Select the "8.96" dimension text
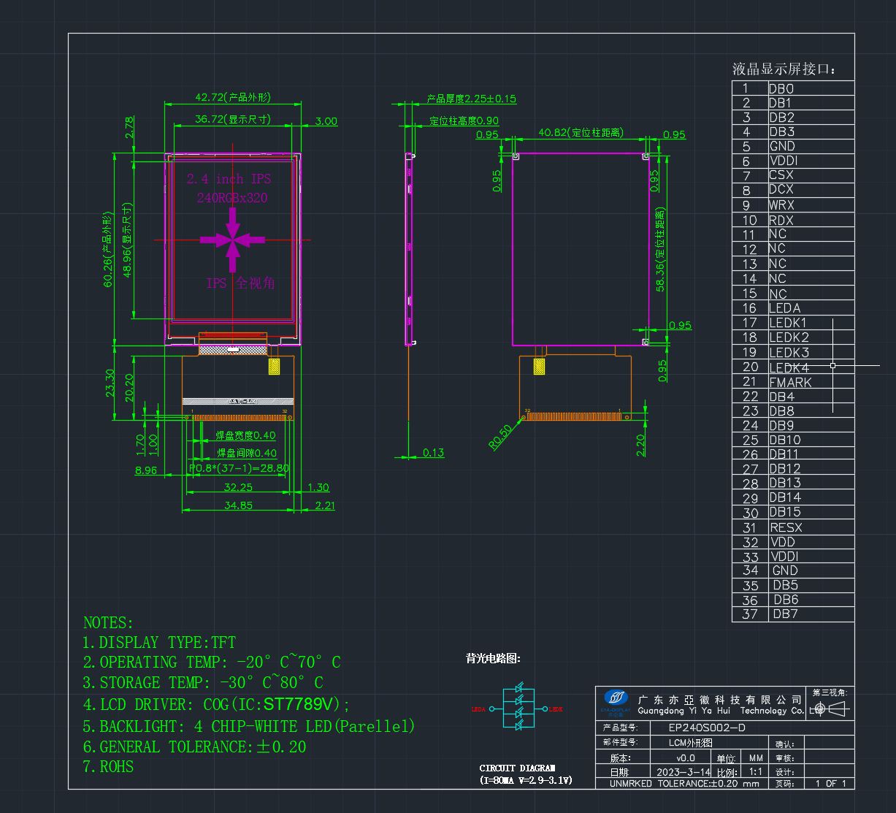This screenshot has width=896, height=813. [145, 470]
